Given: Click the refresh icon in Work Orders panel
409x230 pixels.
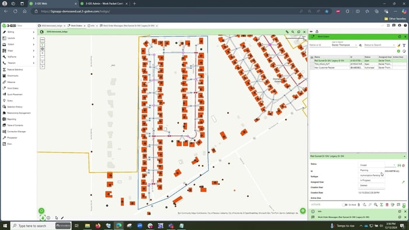Looking at the screenshot, I should (x=404, y=52).
